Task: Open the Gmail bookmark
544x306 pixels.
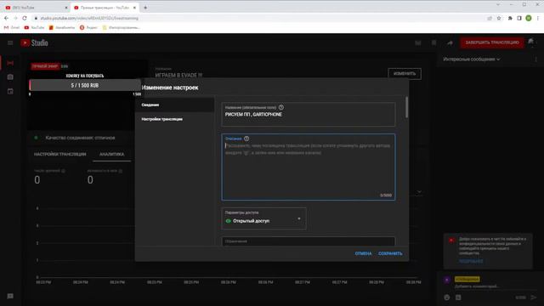Action: click(x=12, y=27)
